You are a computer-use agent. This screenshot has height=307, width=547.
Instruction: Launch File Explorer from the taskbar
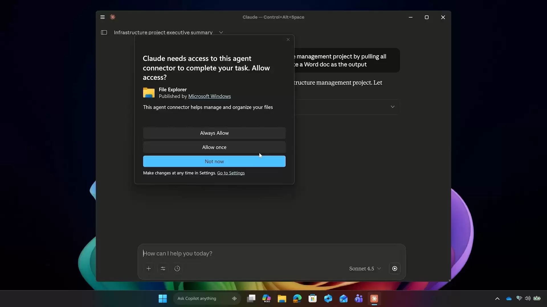click(x=282, y=298)
